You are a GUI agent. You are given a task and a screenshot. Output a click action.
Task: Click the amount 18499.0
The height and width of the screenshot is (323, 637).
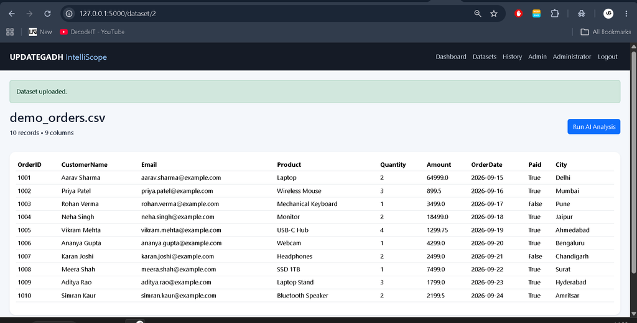(x=437, y=217)
